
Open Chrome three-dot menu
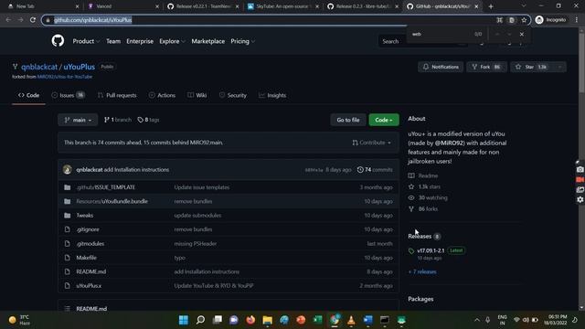tap(577, 20)
